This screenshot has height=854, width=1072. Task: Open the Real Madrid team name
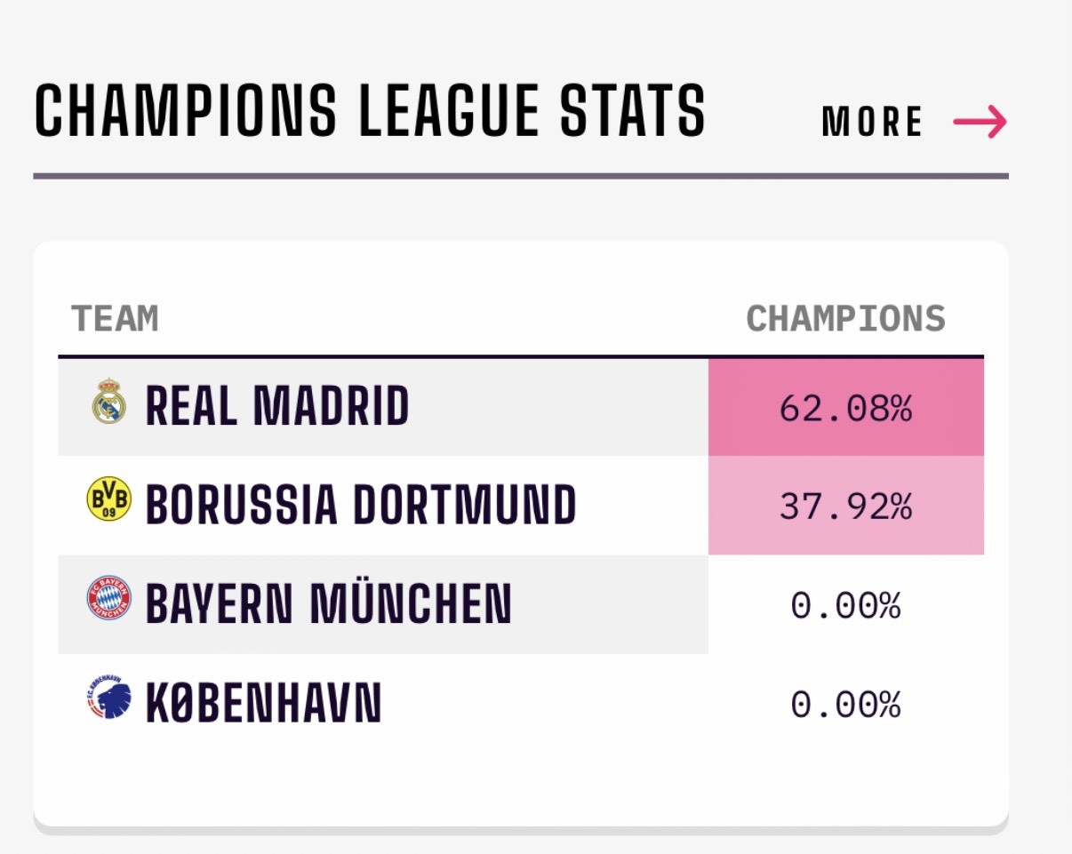277,407
